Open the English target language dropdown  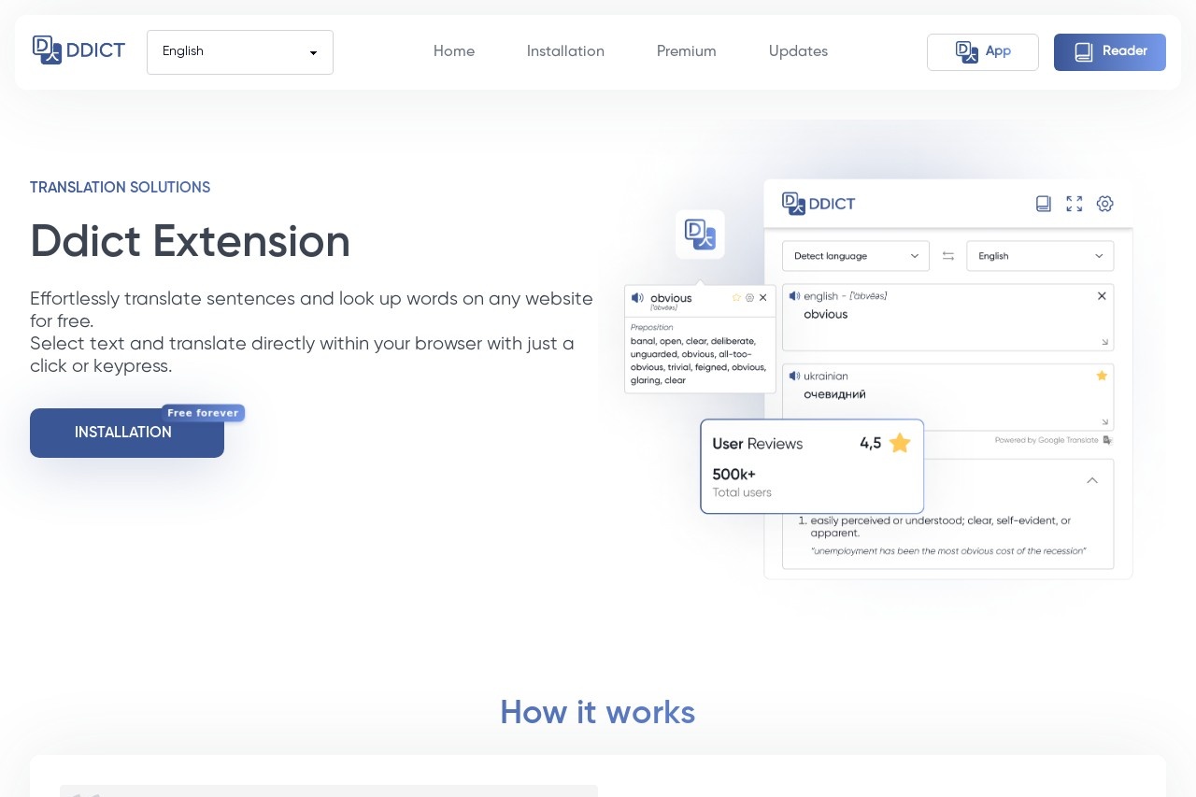(1040, 256)
